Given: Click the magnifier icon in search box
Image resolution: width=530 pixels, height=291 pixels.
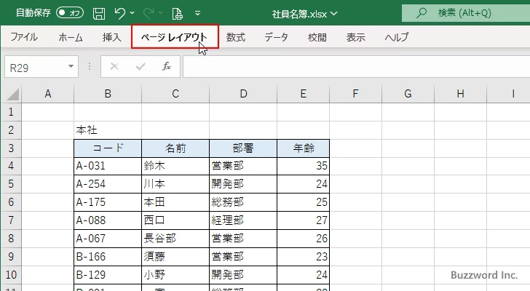Looking at the screenshot, I should coord(421,13).
